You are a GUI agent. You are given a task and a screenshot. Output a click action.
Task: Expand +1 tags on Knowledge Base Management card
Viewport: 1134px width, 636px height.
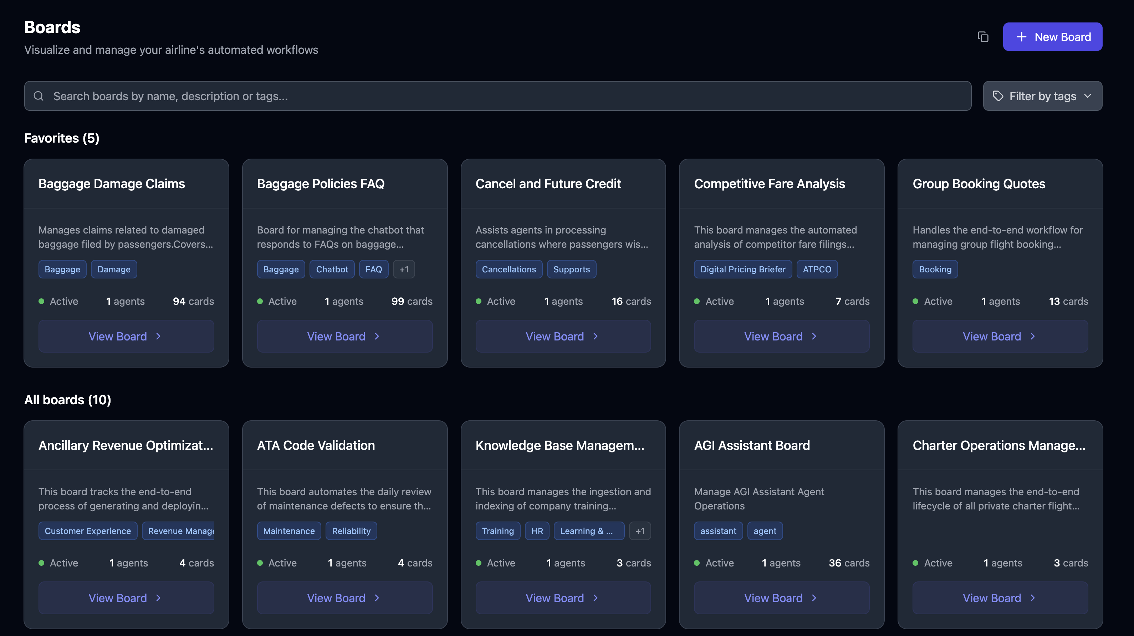[640, 531]
